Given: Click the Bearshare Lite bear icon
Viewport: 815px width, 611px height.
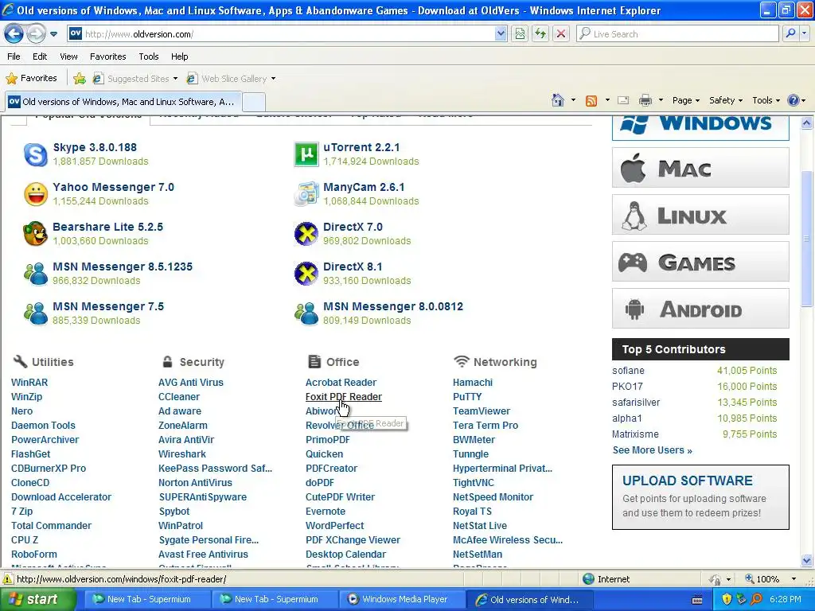Looking at the screenshot, I should coord(36,234).
